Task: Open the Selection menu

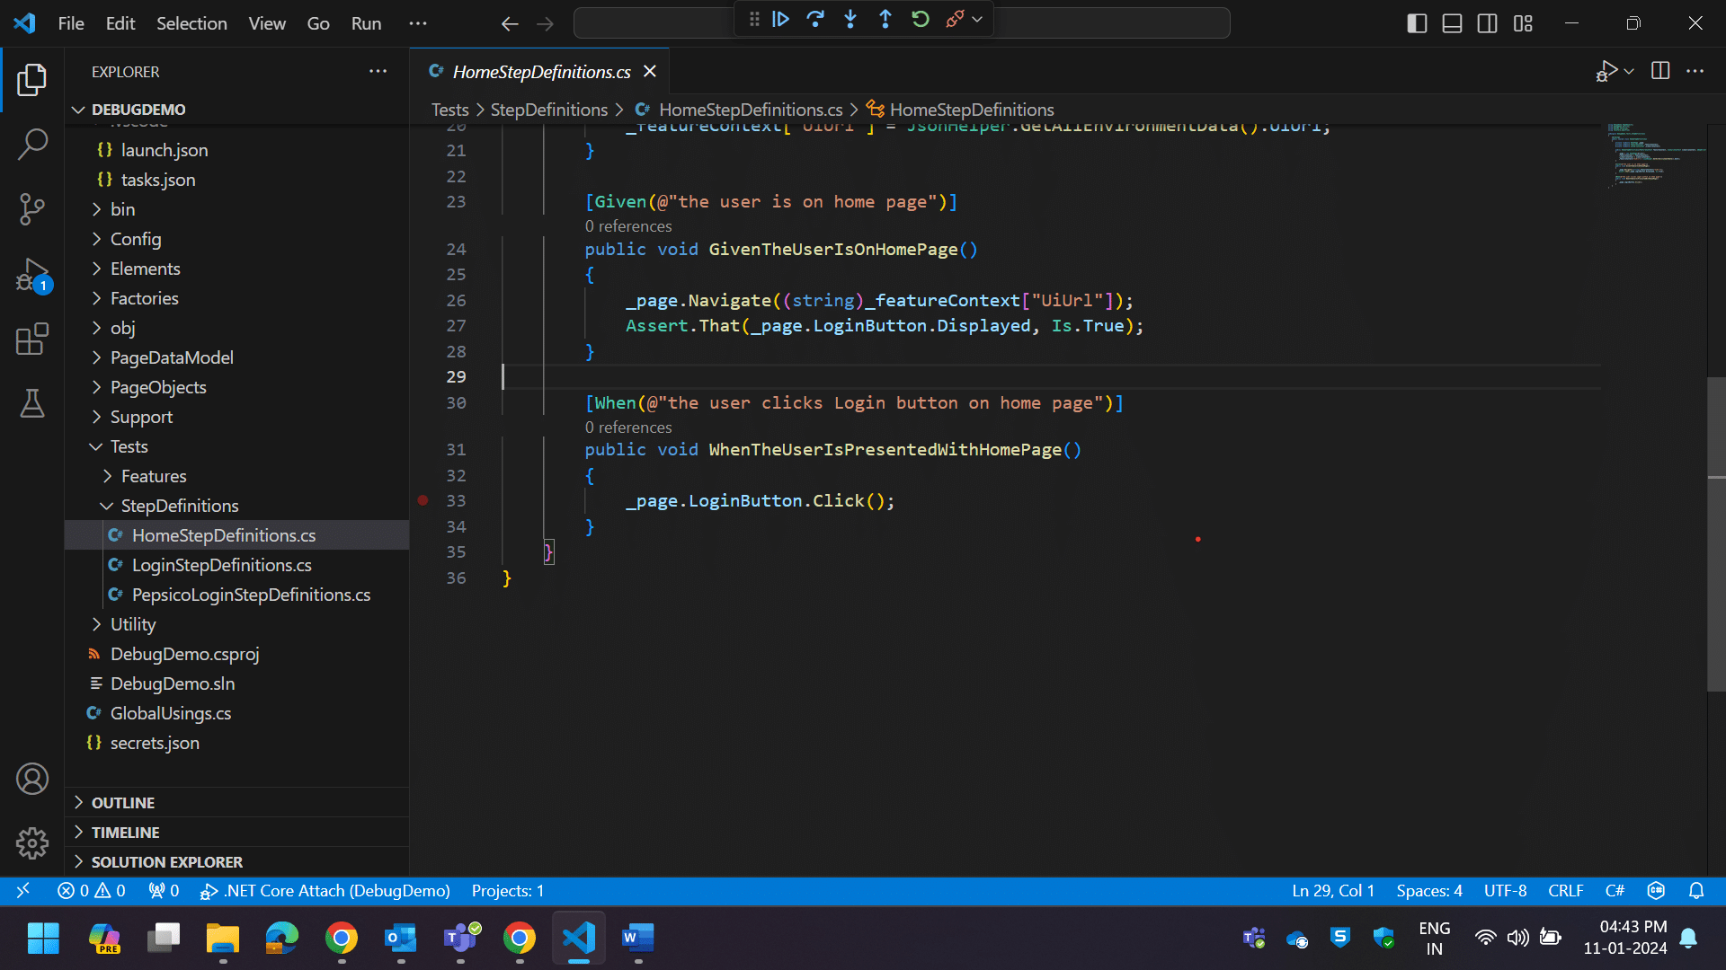Action: click(x=191, y=23)
